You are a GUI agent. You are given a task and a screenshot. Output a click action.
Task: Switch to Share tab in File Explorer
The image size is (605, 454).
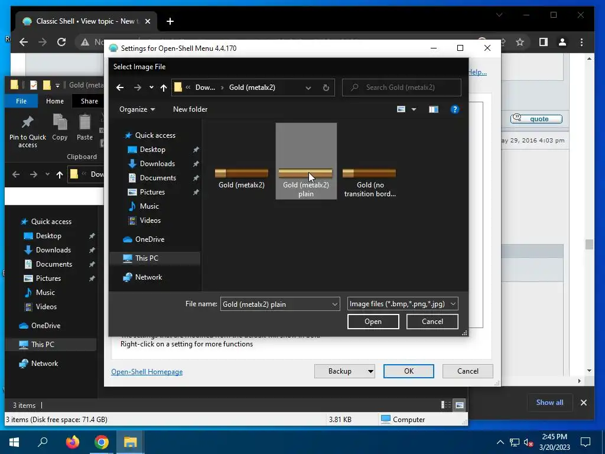pyautogui.click(x=89, y=101)
